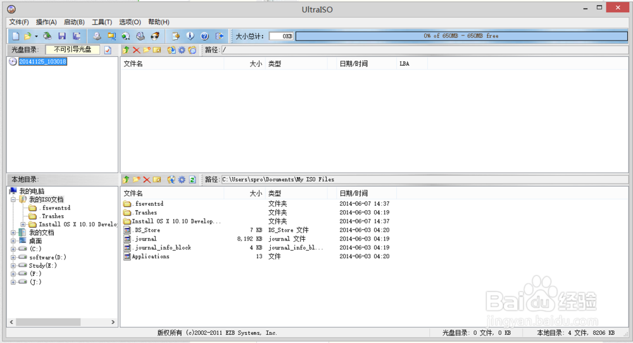Click the Refresh icon in the local directory toolbar
The height and width of the screenshot is (343, 633).
coord(192,180)
